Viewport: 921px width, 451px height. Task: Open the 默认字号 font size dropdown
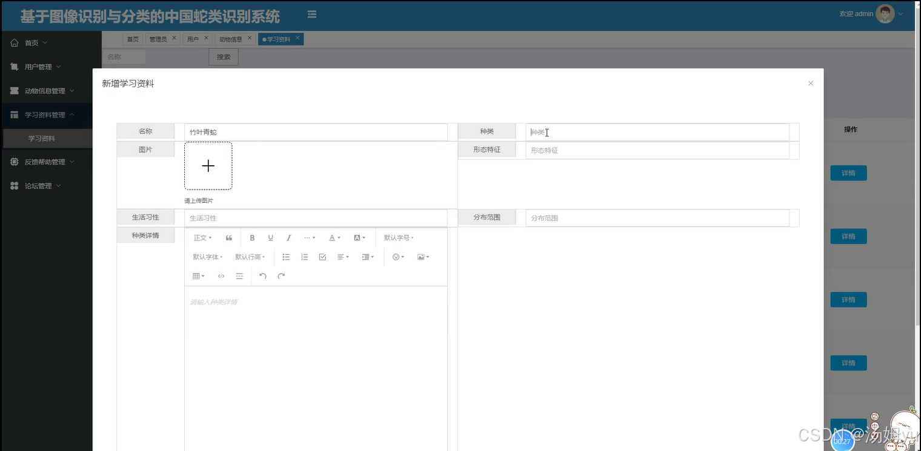click(399, 238)
